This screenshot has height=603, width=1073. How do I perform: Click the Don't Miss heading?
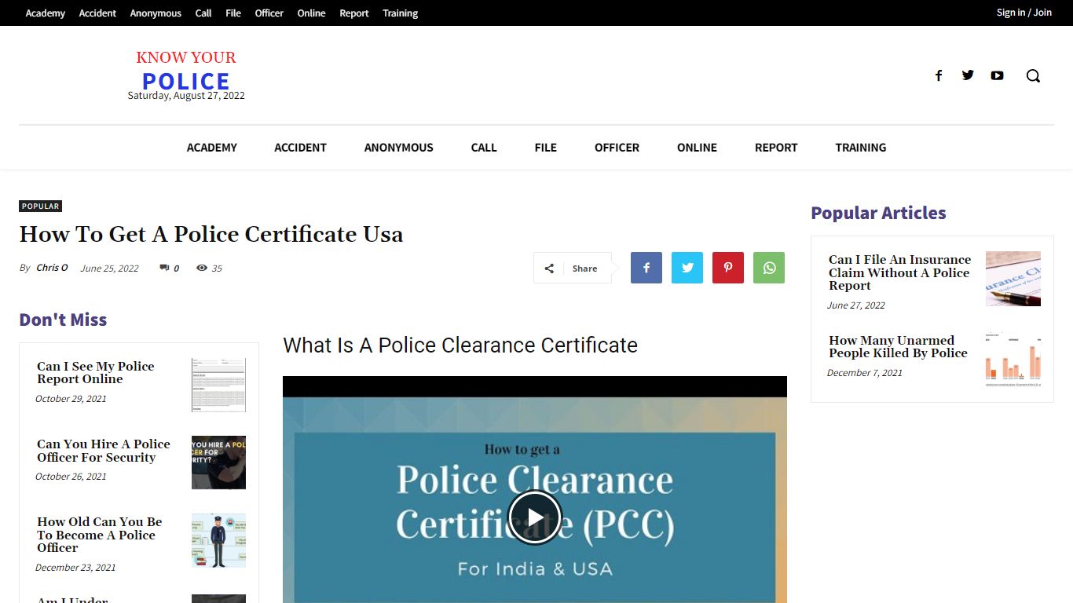pos(63,320)
